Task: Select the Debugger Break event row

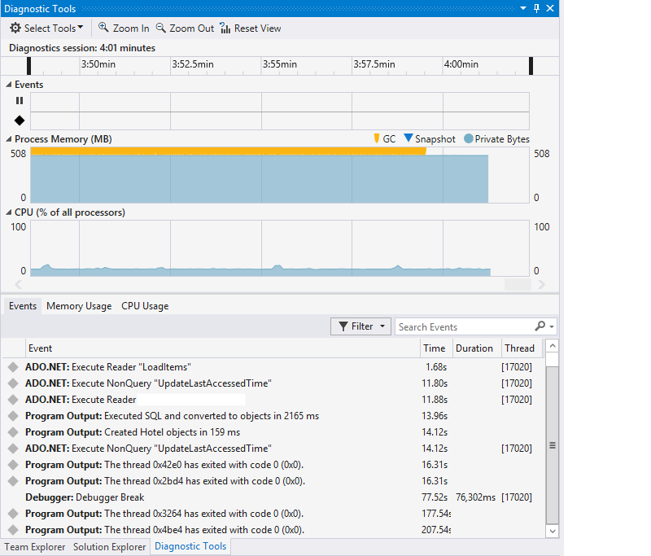Action: point(273,497)
